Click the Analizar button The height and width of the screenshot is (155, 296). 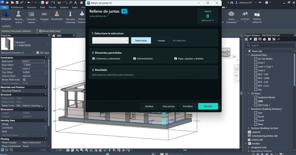coord(149,106)
